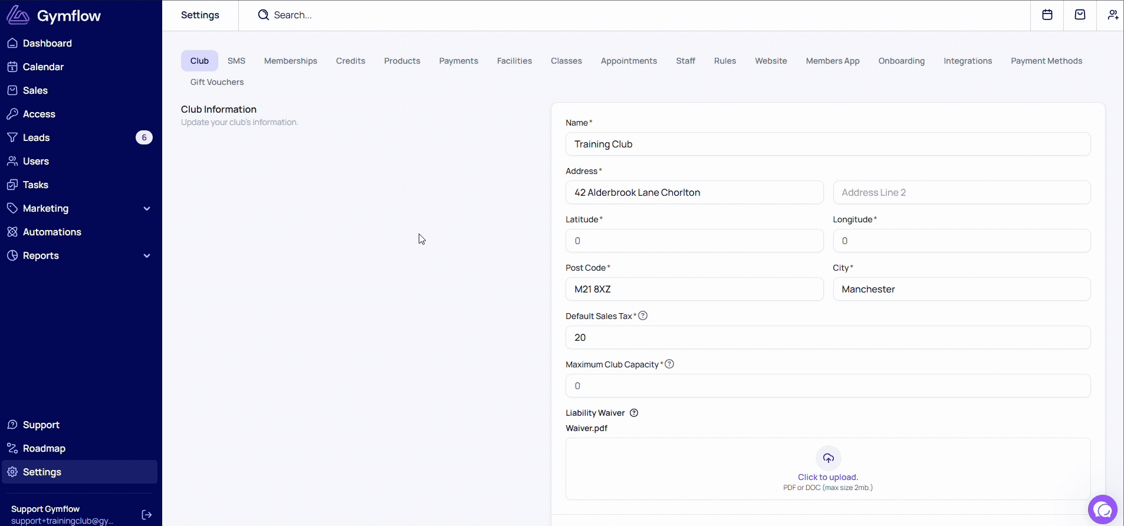Click Maximum Club Capacity help icon

coord(669,364)
